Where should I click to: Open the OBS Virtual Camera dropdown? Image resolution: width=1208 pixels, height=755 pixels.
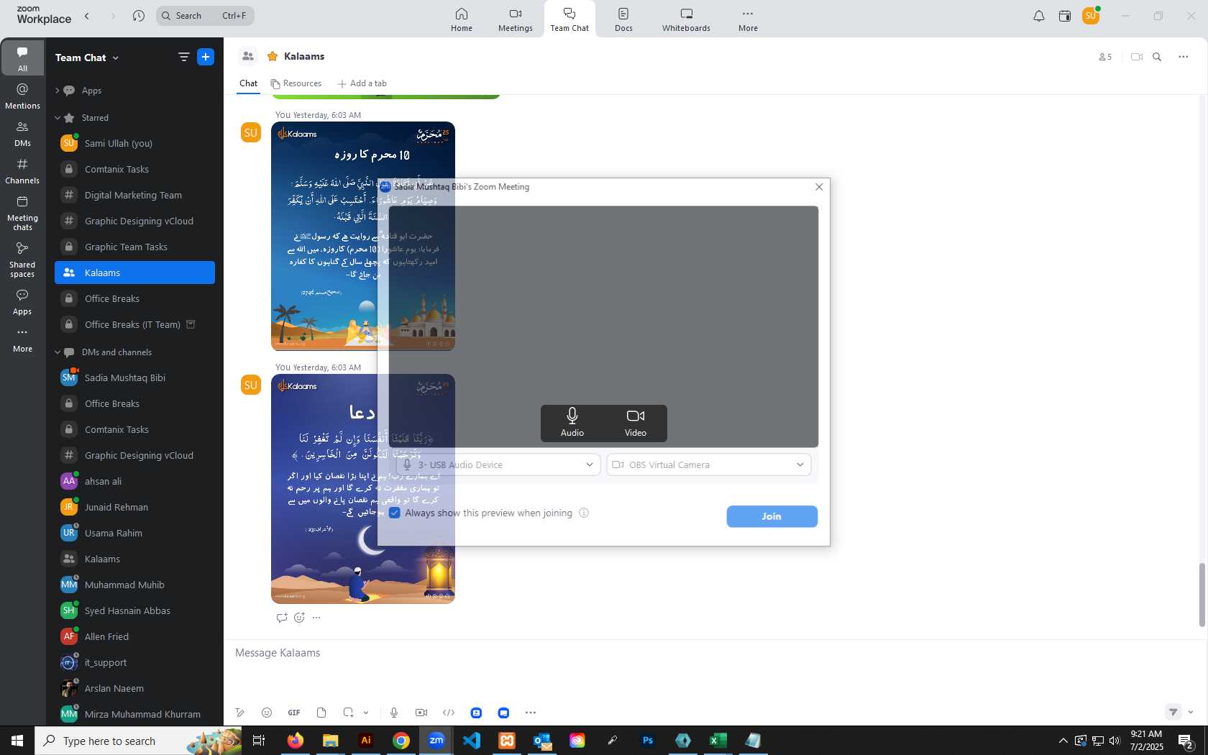click(x=709, y=465)
